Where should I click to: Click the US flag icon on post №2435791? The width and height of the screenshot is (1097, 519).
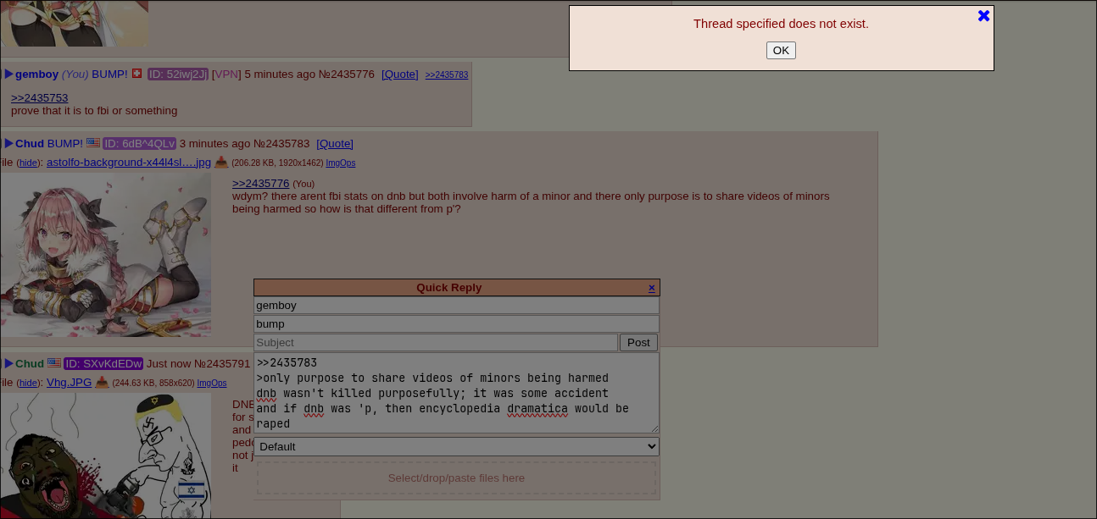pos(54,363)
